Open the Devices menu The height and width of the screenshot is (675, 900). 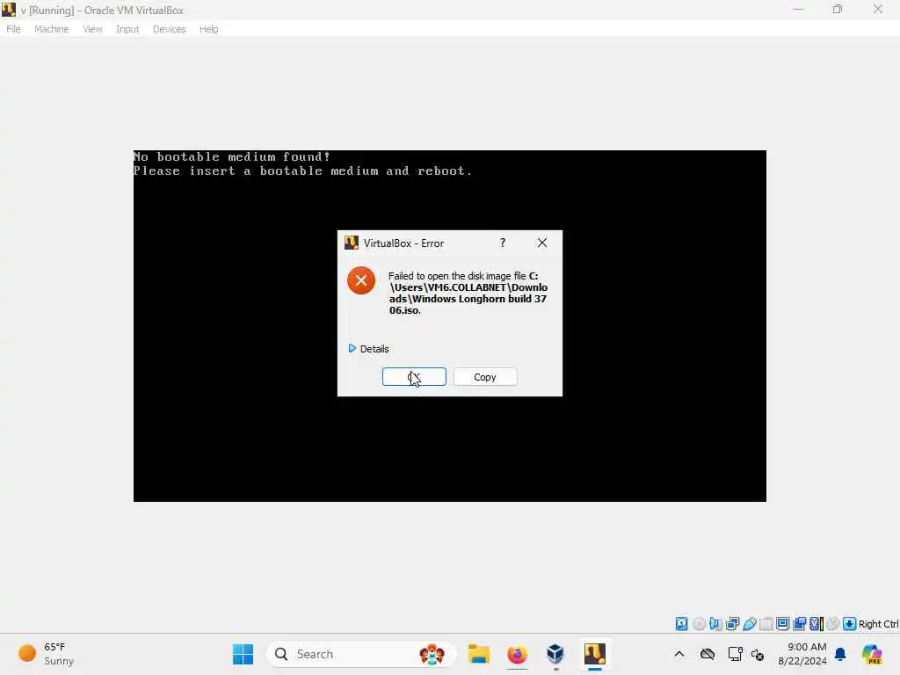[x=170, y=29]
